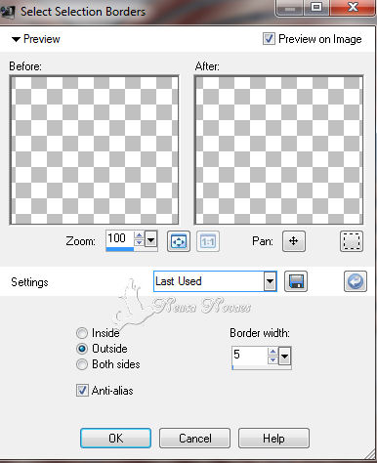Toggle Preview on Image checkbox
Screen dimensions: 377x463
point(269,39)
